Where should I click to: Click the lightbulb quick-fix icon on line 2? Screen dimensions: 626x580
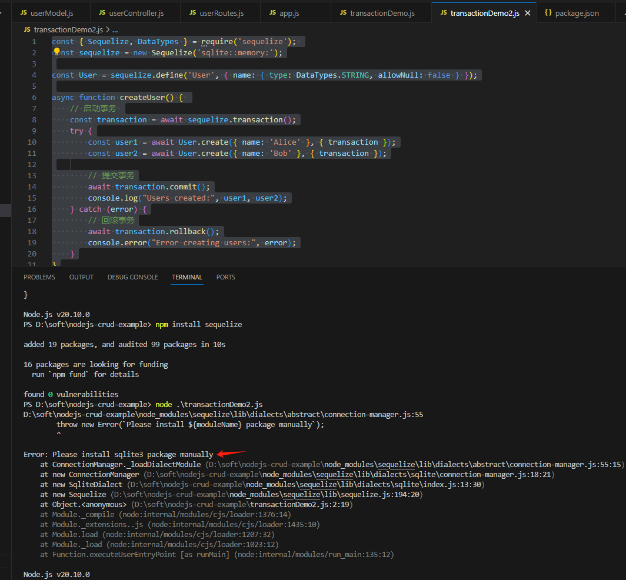(x=56, y=51)
